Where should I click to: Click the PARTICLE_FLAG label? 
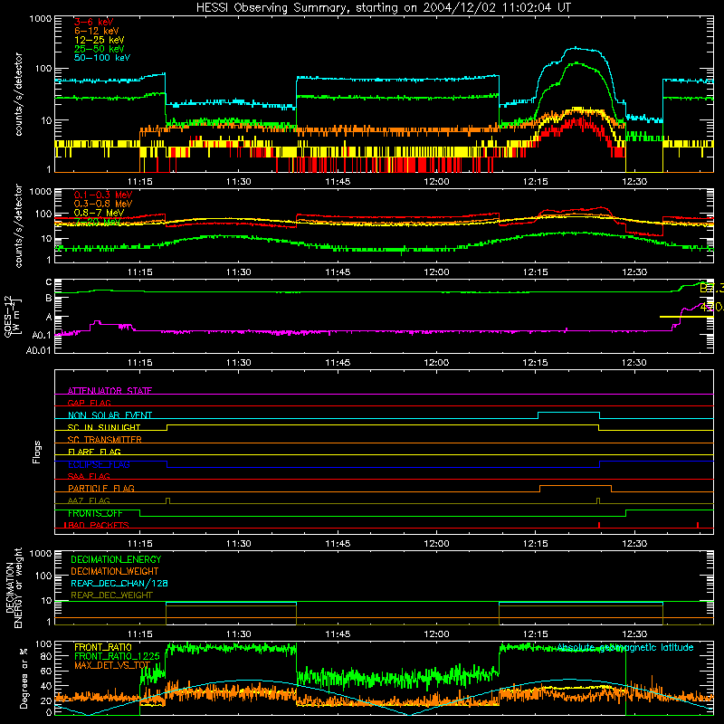coord(101,488)
